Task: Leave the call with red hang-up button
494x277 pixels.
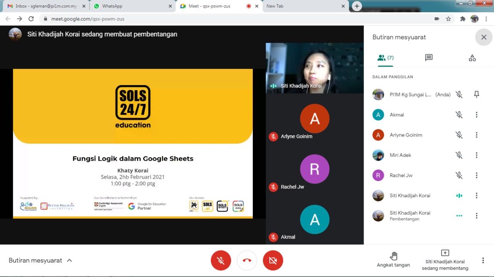Action: pos(247,260)
